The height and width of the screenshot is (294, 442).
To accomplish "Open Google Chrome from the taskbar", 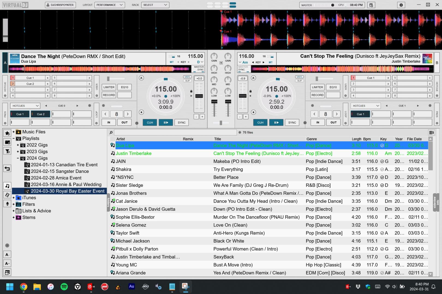I will coord(24,287).
